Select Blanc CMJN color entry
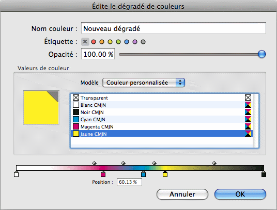277x210 pixels. (x=162, y=105)
